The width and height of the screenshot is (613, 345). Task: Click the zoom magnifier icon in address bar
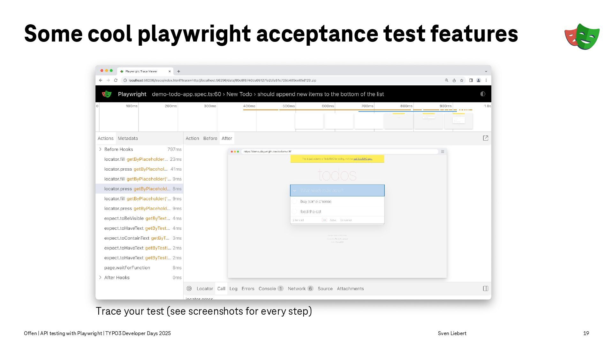(x=447, y=80)
